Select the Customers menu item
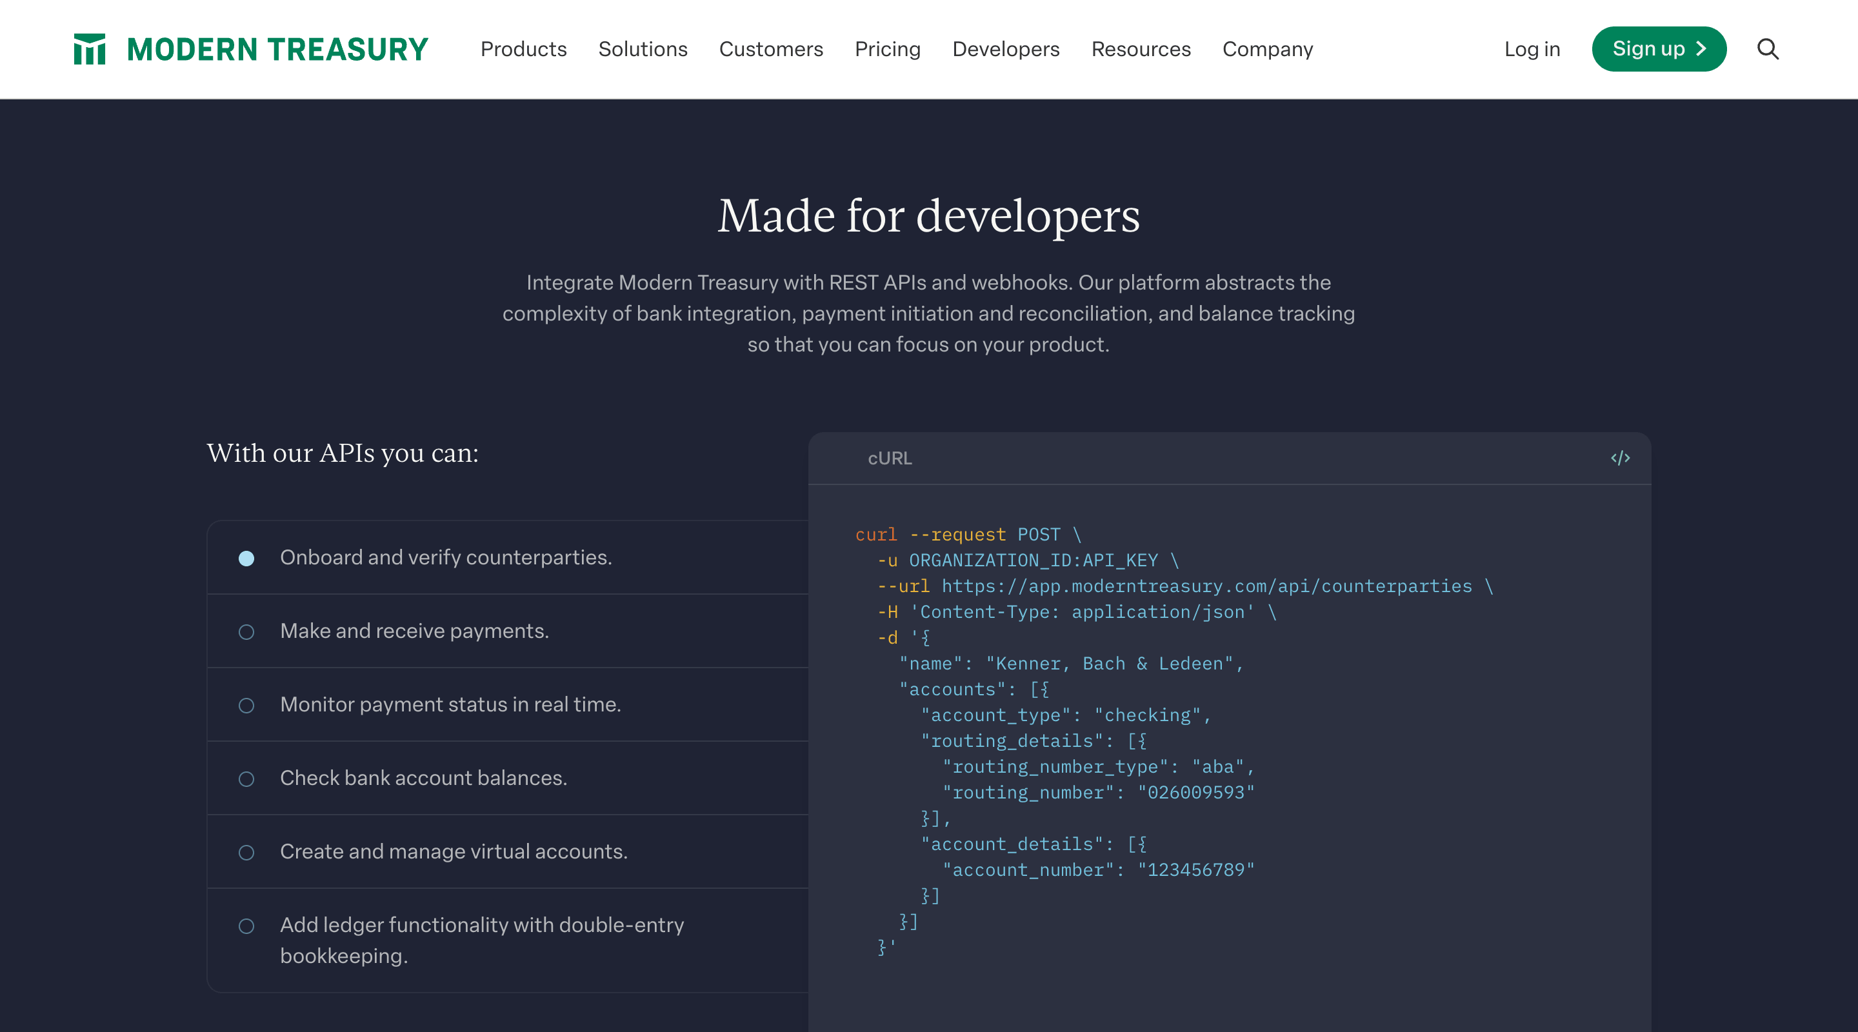The image size is (1858, 1032). coord(770,50)
